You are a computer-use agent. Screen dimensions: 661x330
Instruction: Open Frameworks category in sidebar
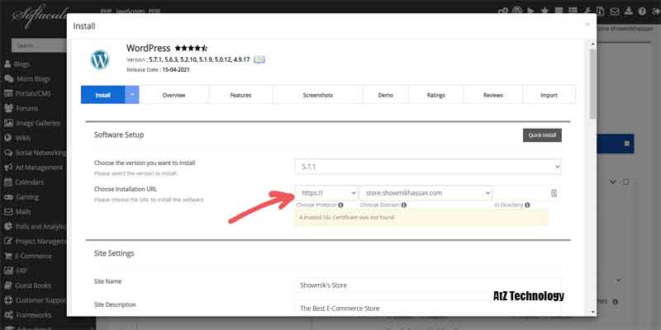point(27,315)
